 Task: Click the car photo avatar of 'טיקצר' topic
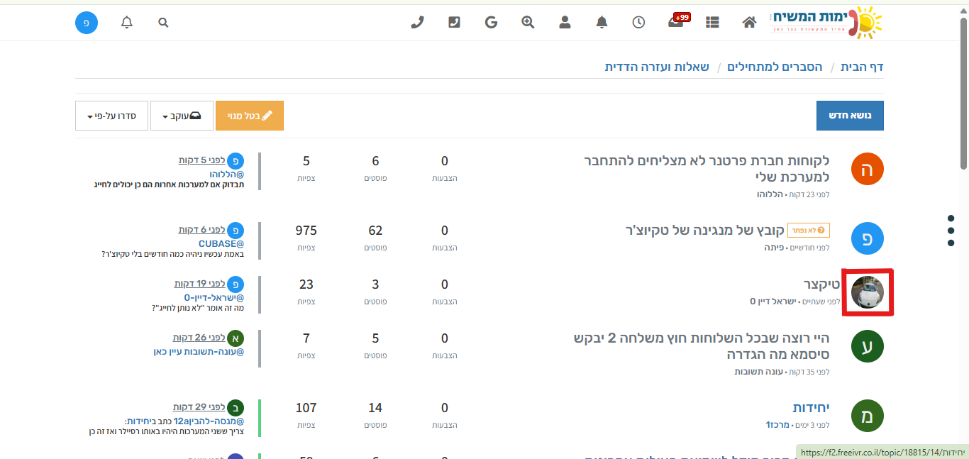click(867, 292)
